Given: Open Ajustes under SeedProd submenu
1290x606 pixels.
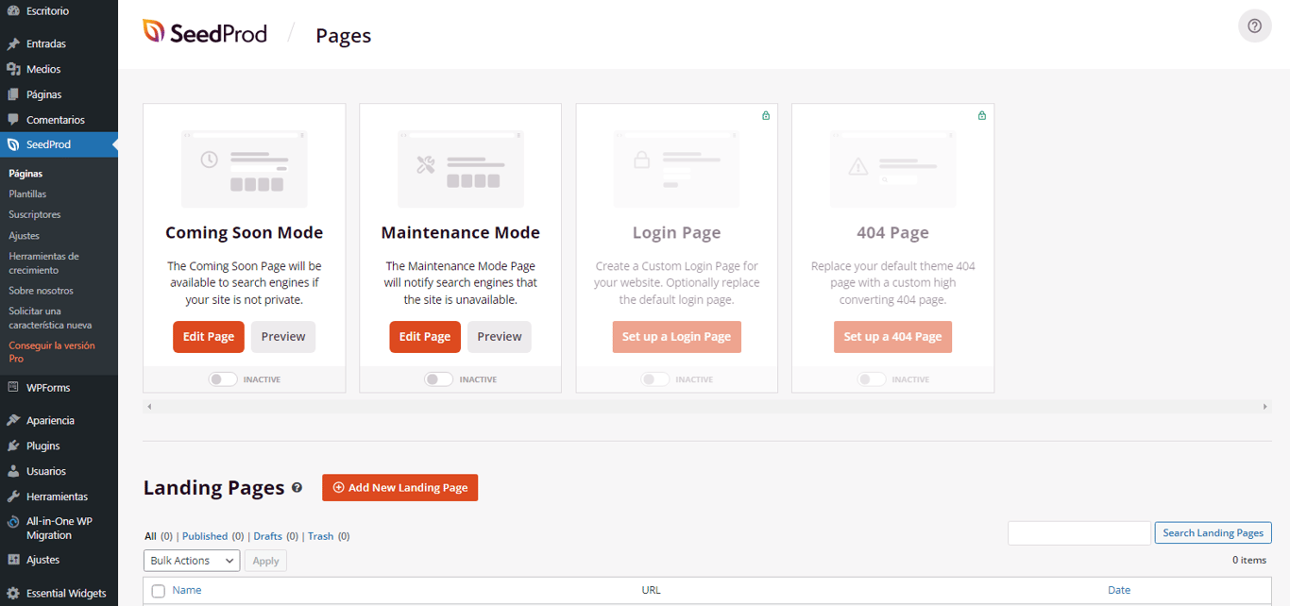Looking at the screenshot, I should click(25, 235).
